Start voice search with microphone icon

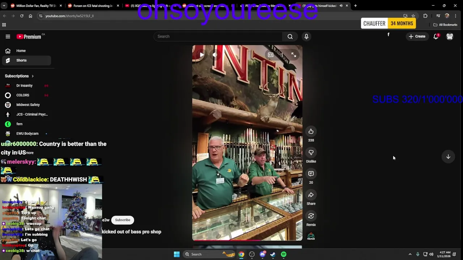(306, 36)
